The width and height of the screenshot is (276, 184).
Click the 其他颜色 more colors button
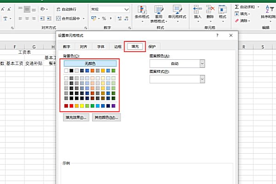(107, 117)
